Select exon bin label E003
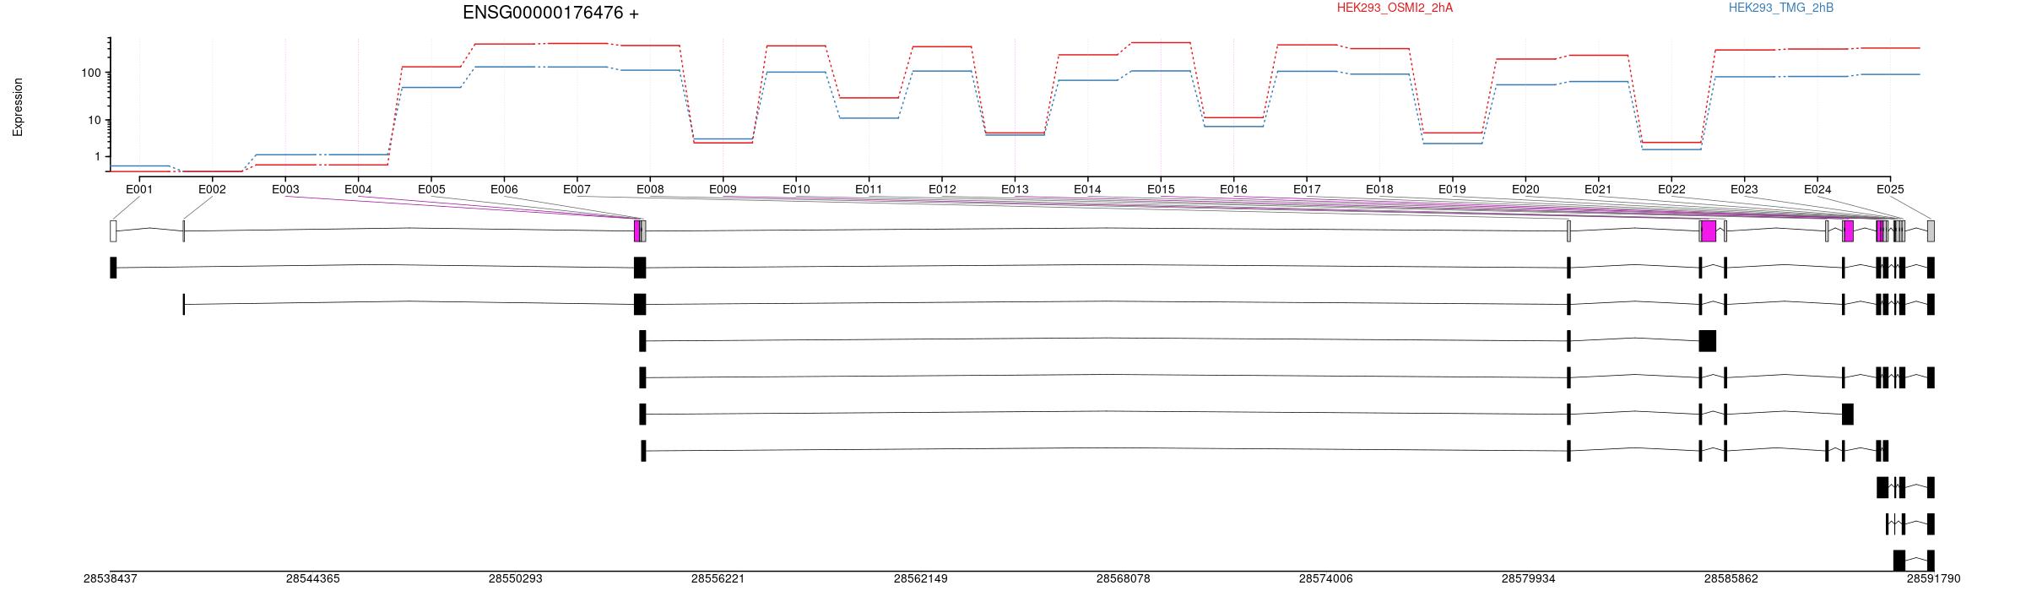2026x591 pixels. [285, 190]
